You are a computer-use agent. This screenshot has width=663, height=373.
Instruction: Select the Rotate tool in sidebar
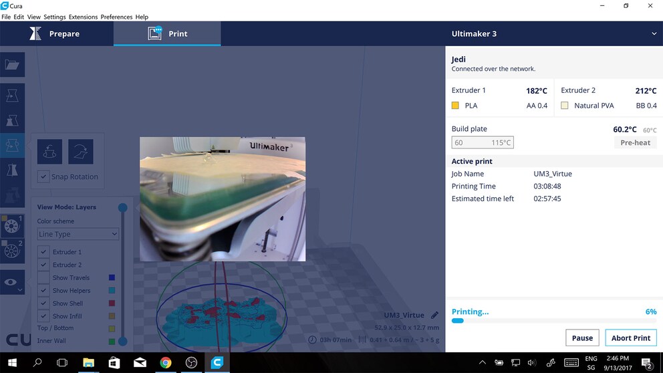(x=12, y=146)
